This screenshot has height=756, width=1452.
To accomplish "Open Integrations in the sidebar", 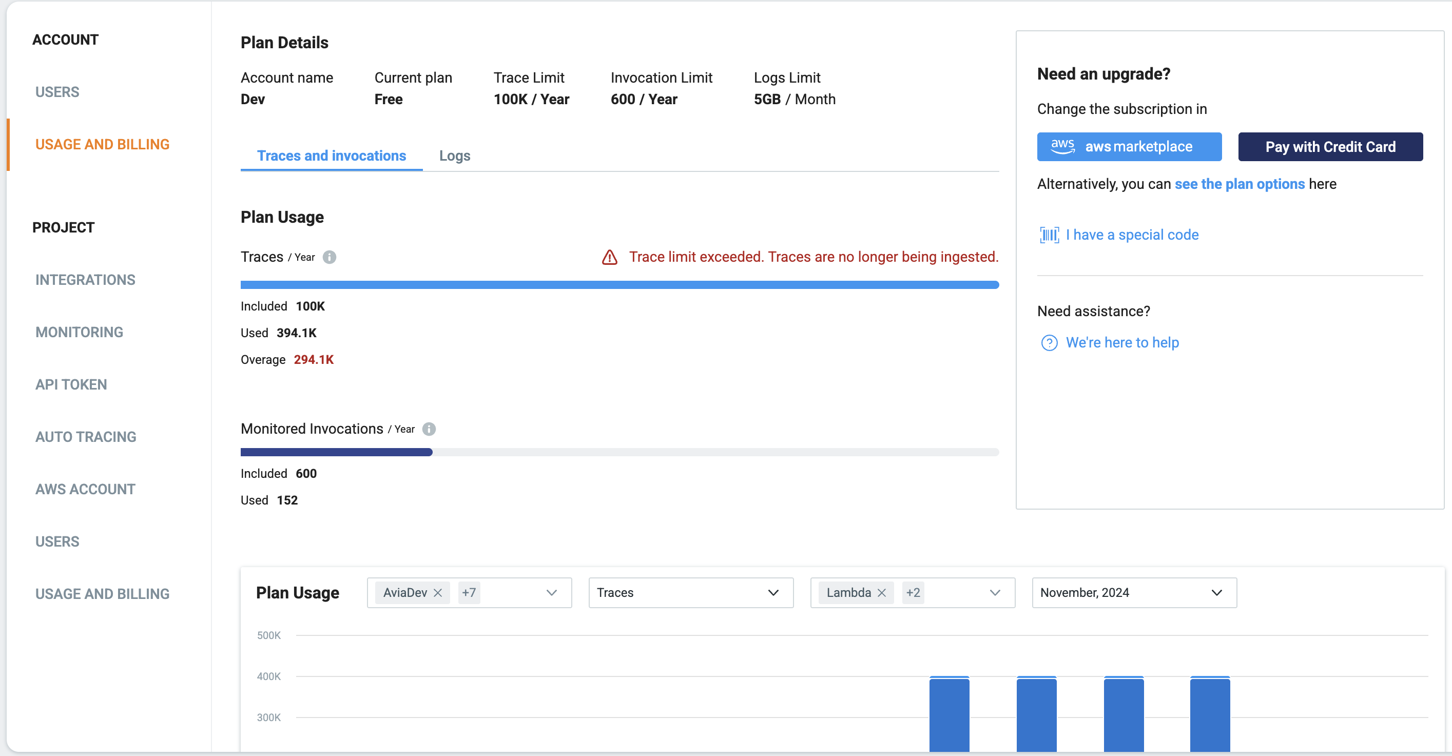I will [85, 280].
